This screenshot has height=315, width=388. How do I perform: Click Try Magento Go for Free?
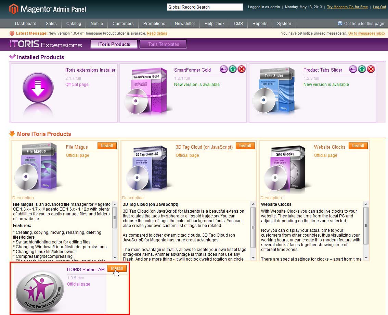coord(347,7)
